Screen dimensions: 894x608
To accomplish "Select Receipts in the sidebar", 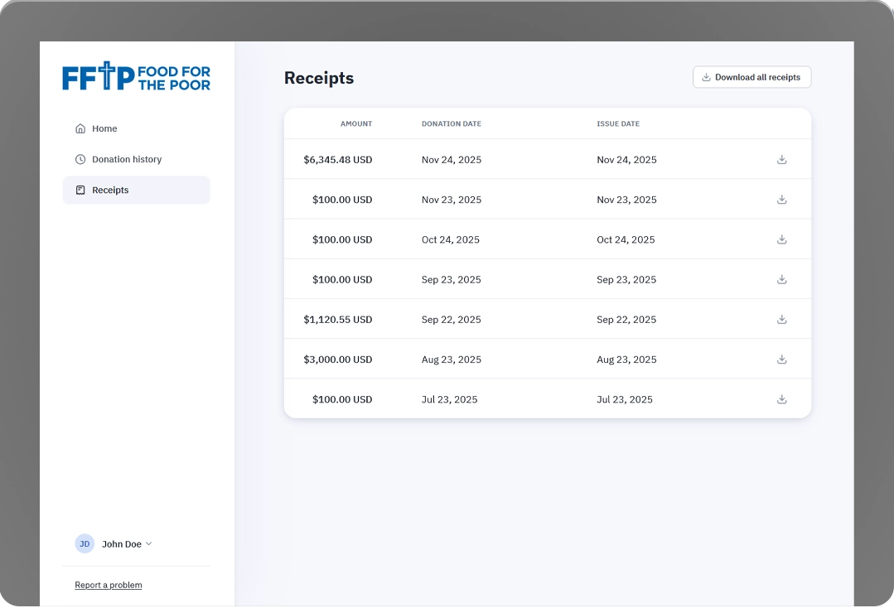I will [110, 190].
